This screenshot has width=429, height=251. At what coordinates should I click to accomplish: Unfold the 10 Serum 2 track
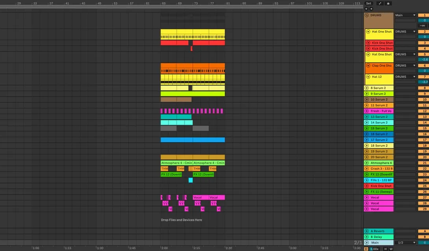click(367, 100)
